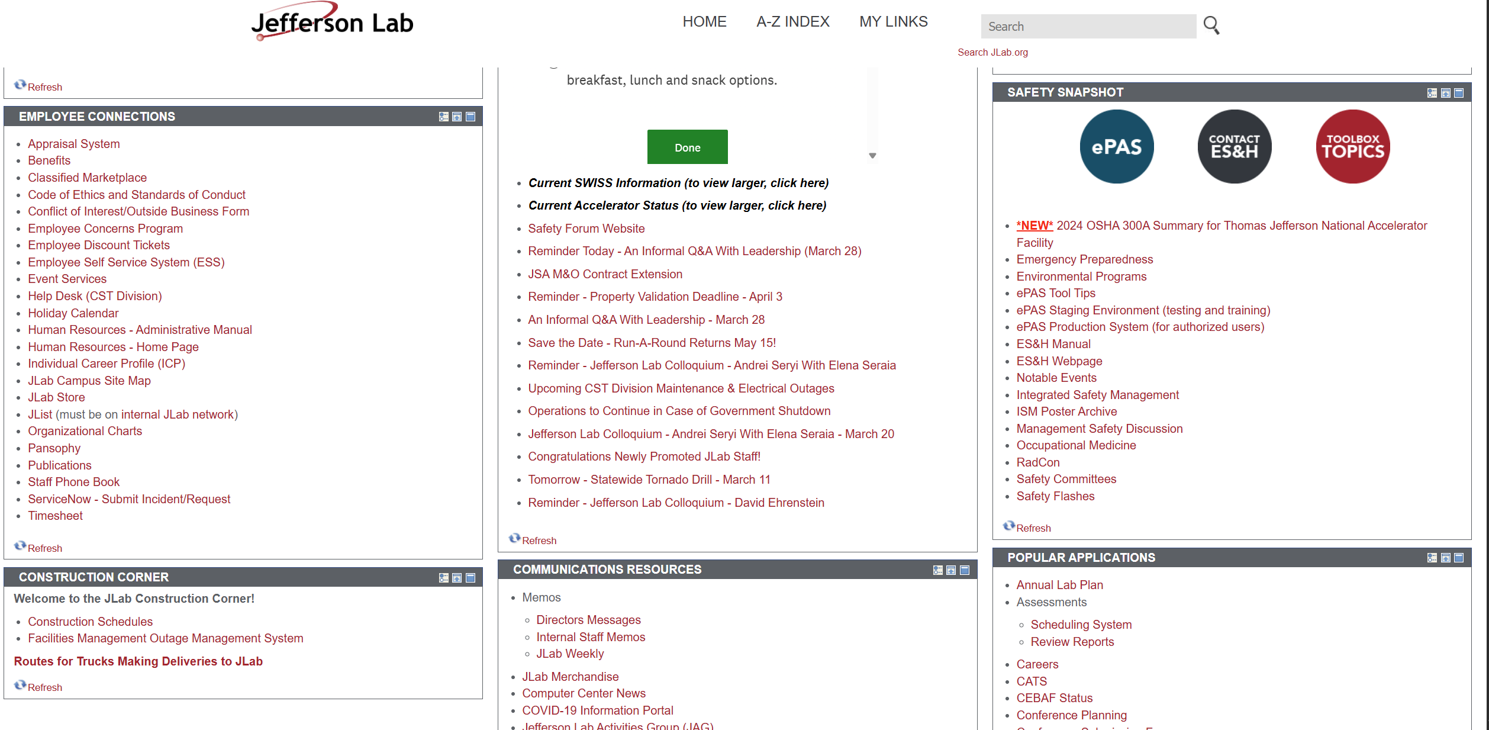Open the Popular Applications panel options icon
The height and width of the screenshot is (730, 1489).
click(1432, 558)
